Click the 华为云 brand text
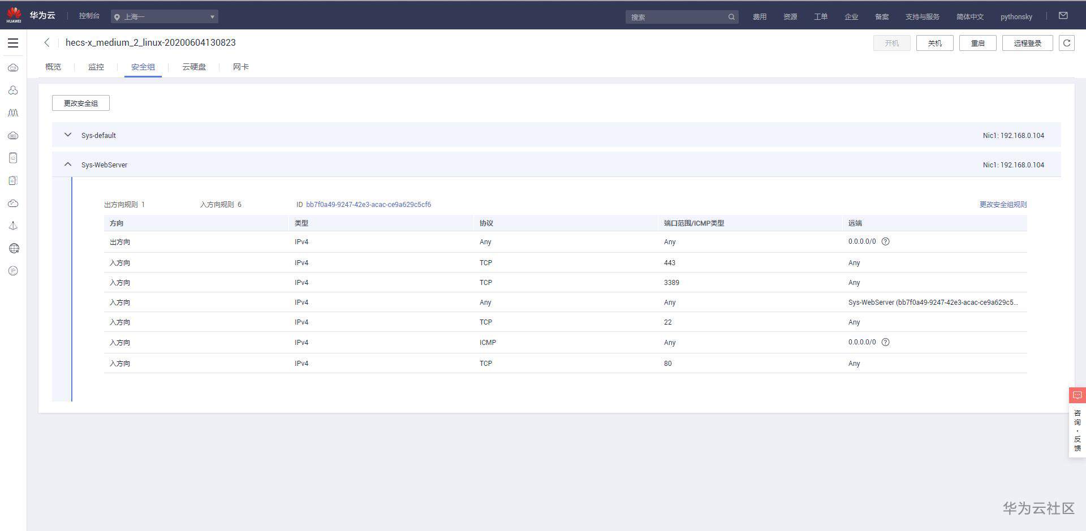The width and height of the screenshot is (1086, 531). pyautogui.click(x=42, y=15)
